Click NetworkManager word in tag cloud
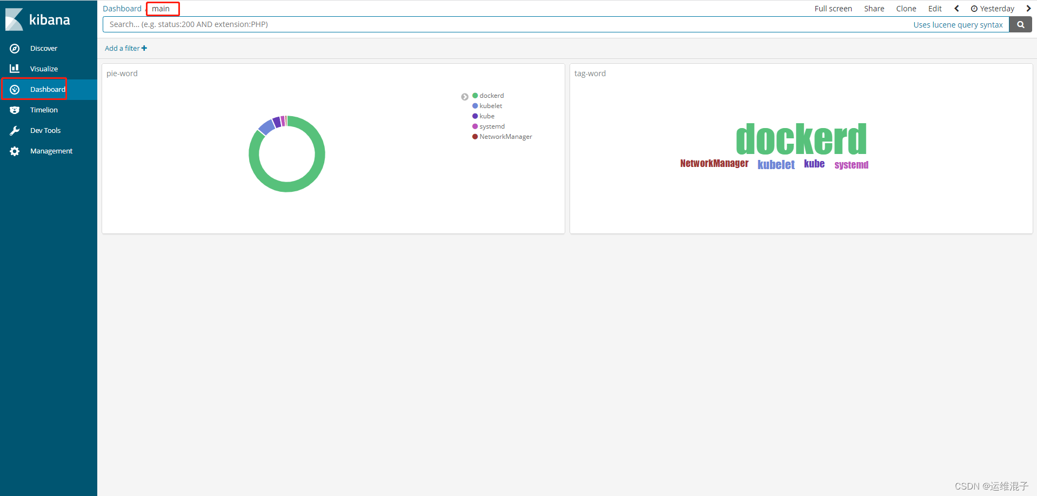 [x=714, y=163]
